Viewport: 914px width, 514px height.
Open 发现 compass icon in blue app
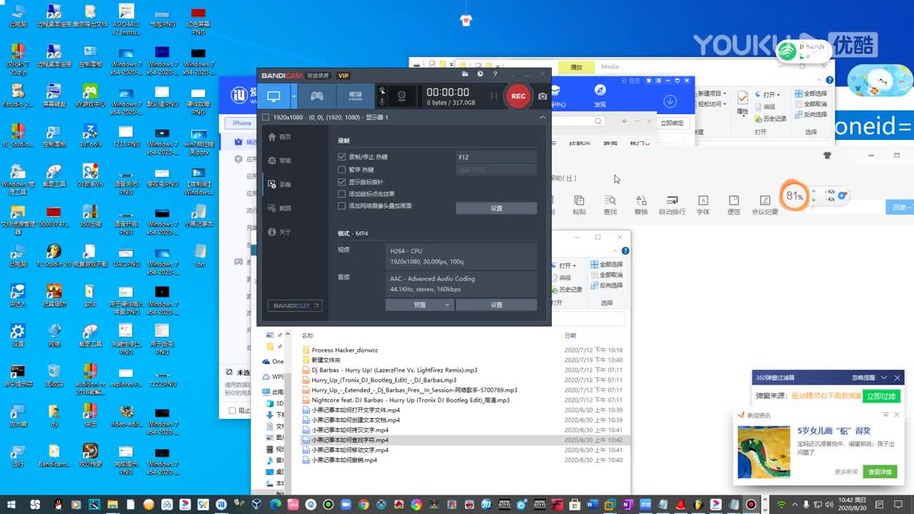click(600, 96)
